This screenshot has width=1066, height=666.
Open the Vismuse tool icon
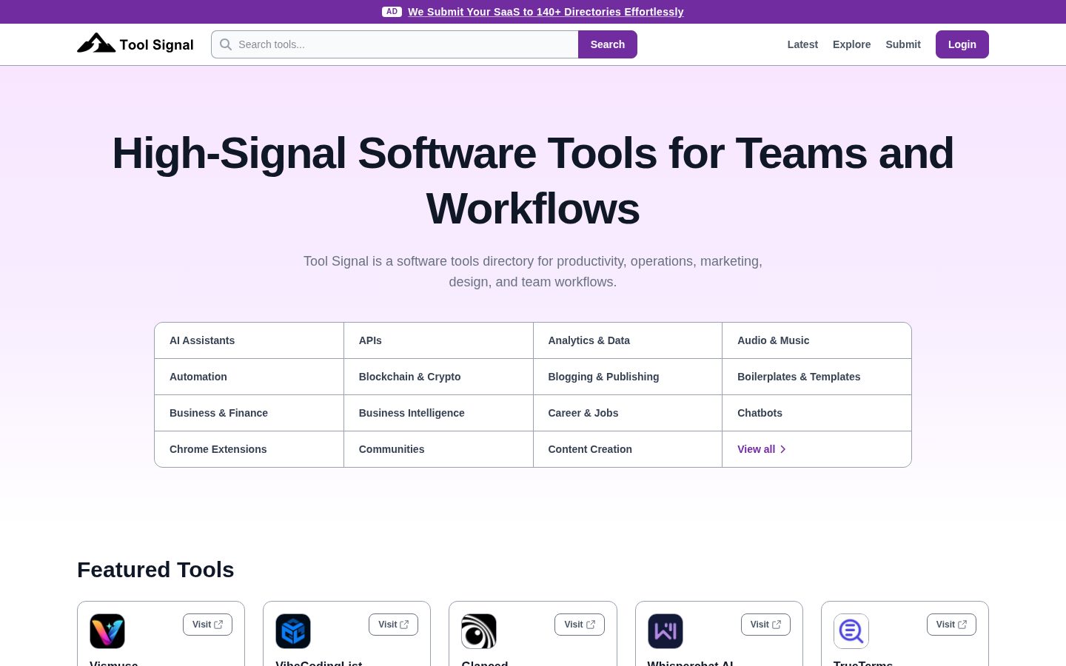click(107, 631)
